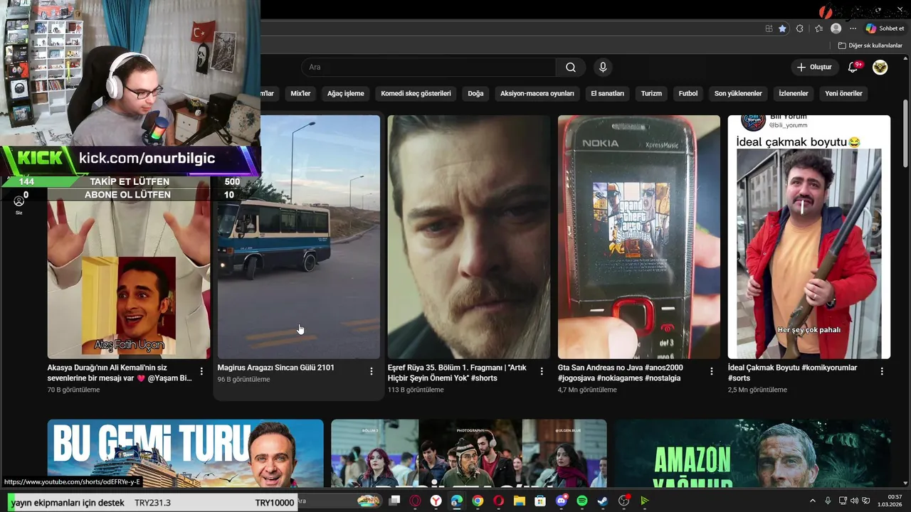Select the El sanatları filter chip
Viewport: 911px width, 512px height.
click(607, 93)
